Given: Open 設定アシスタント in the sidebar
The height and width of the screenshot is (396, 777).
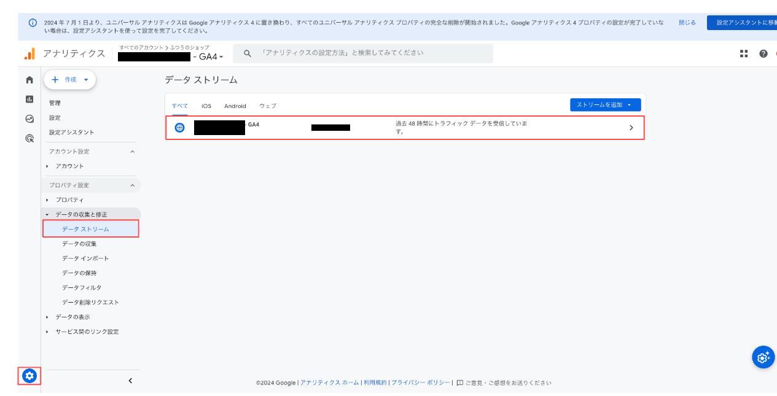Looking at the screenshot, I should pyautogui.click(x=72, y=132).
